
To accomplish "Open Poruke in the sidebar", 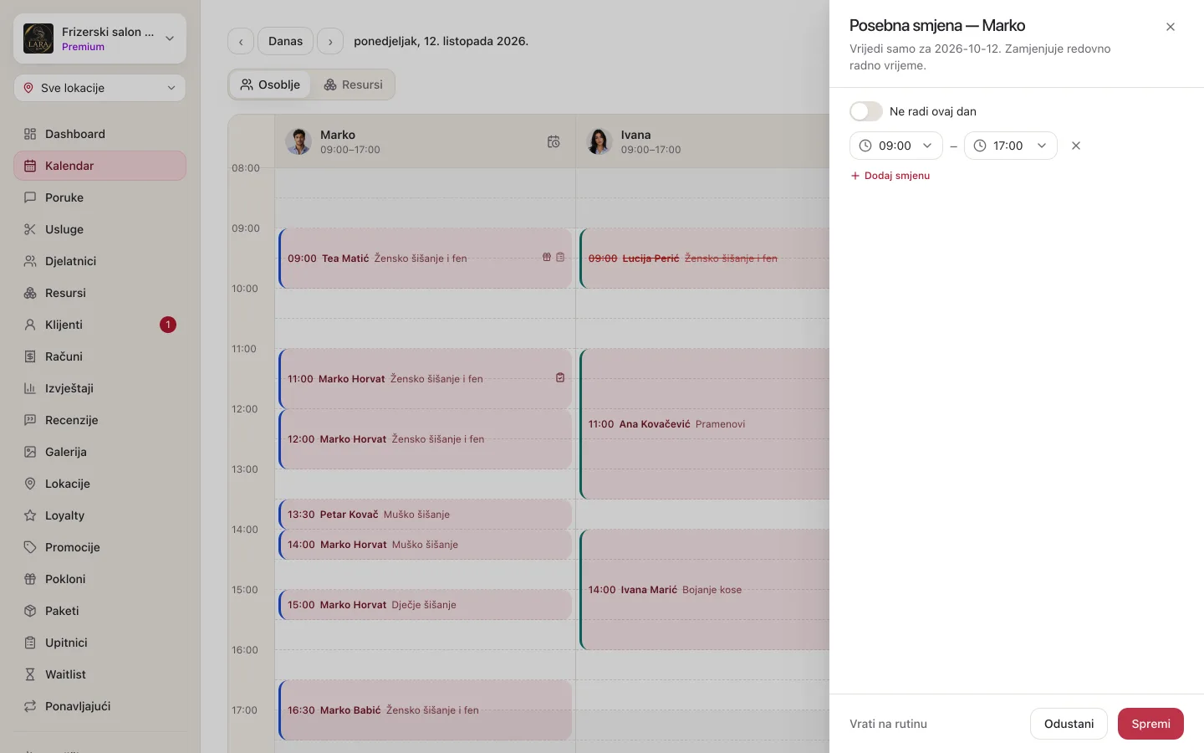I will (x=99, y=197).
